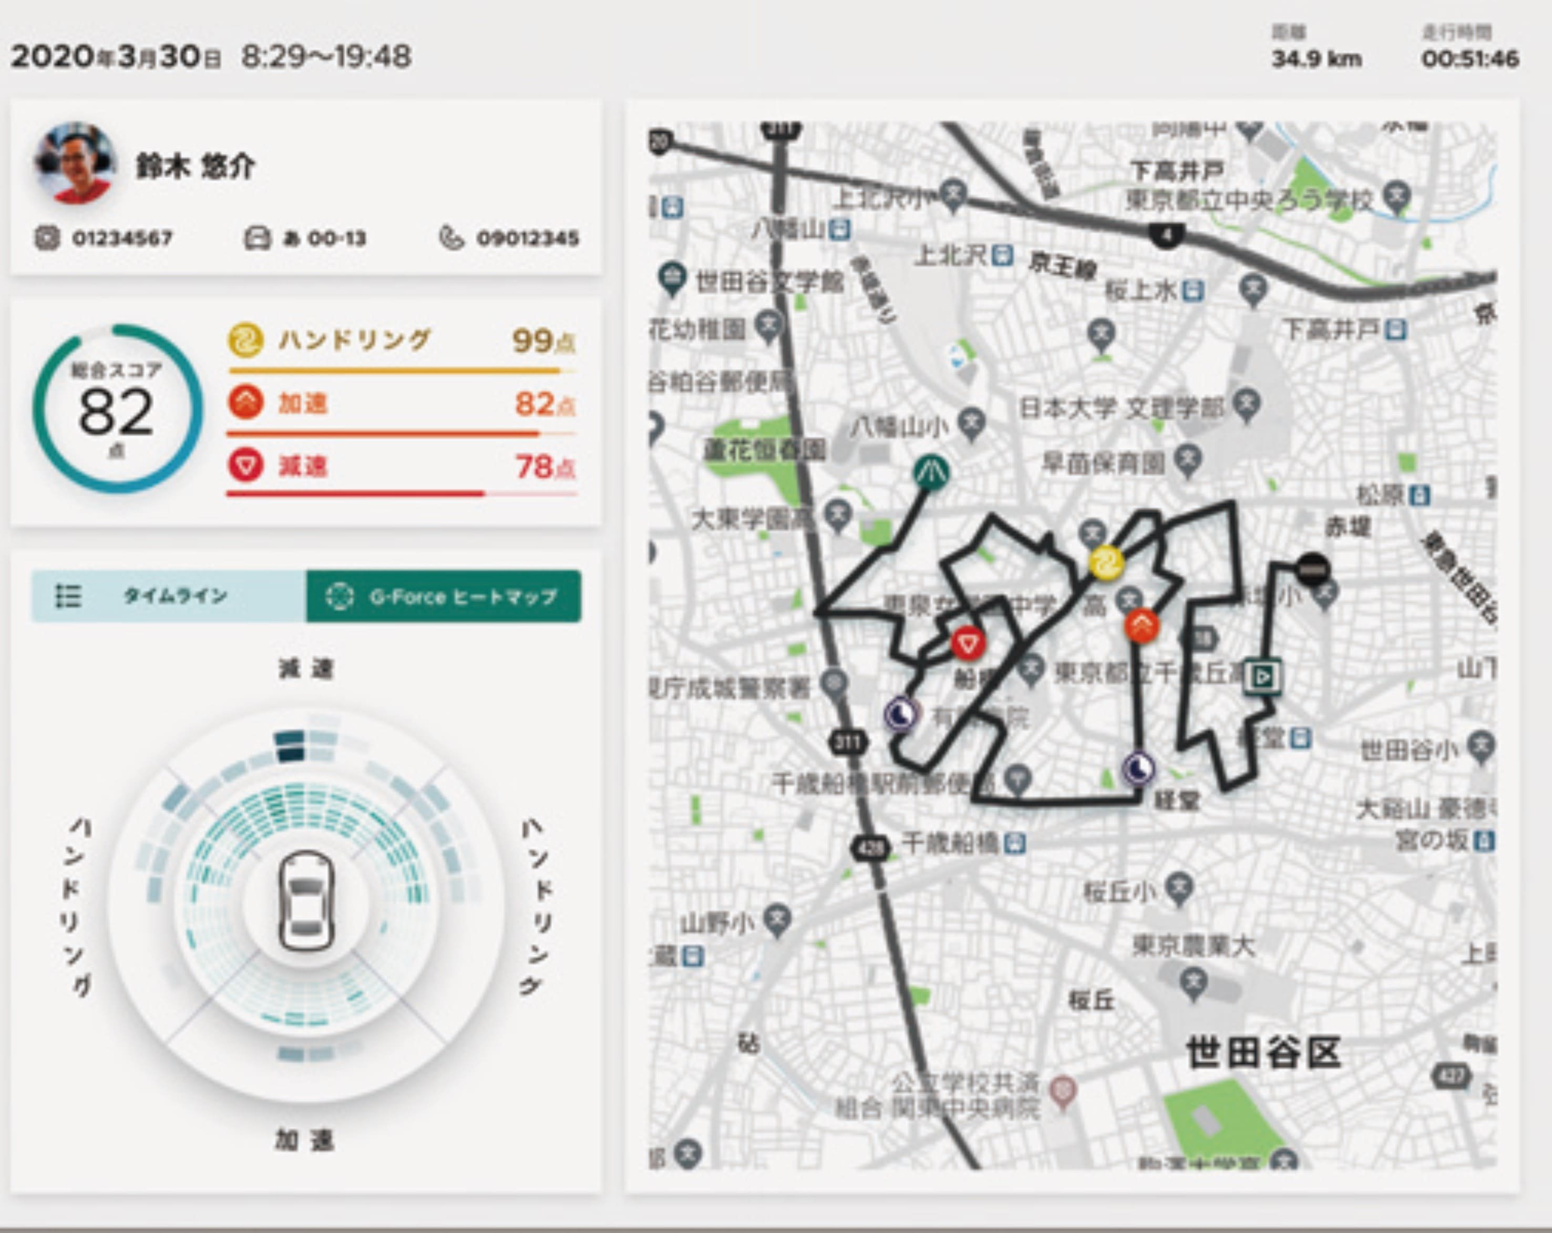Screen dimensions: 1552x1233
Task: Click the phone number 09012345
Action: click(527, 238)
